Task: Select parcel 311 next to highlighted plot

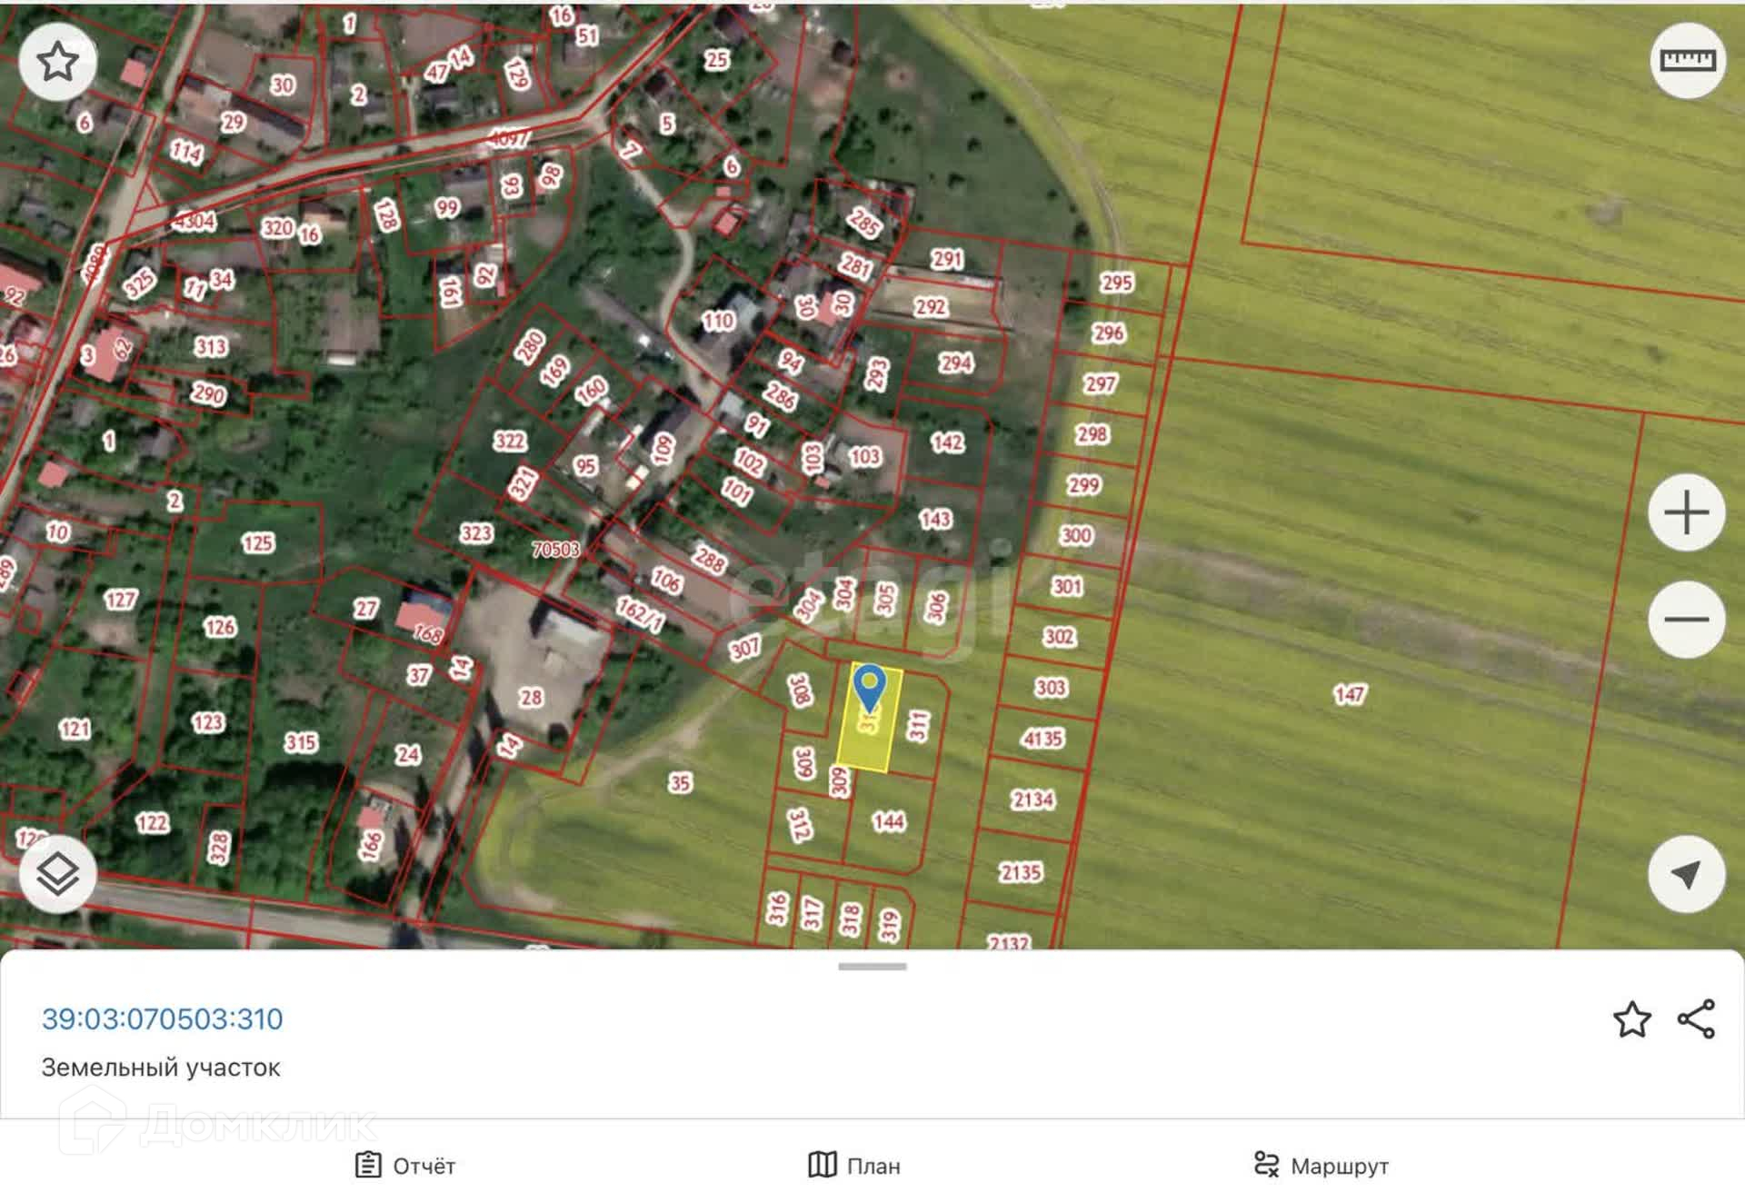Action: 918,726
